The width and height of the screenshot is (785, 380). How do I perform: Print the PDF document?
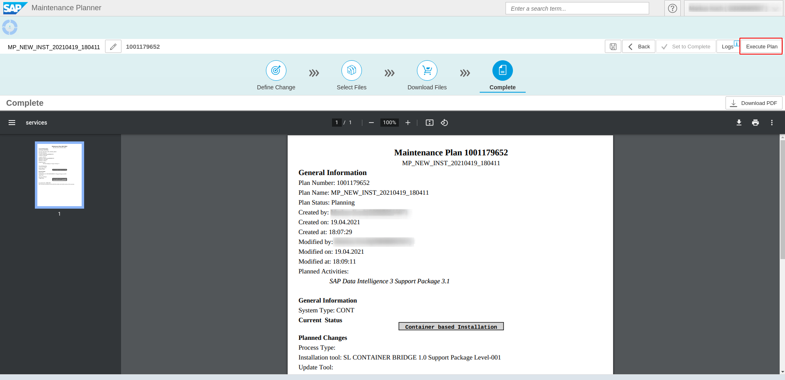(755, 123)
